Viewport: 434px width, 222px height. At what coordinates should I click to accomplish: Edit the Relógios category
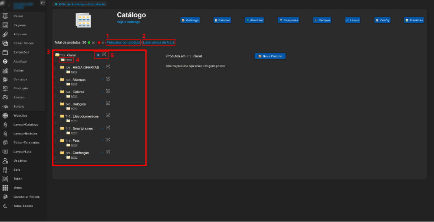coord(108,103)
